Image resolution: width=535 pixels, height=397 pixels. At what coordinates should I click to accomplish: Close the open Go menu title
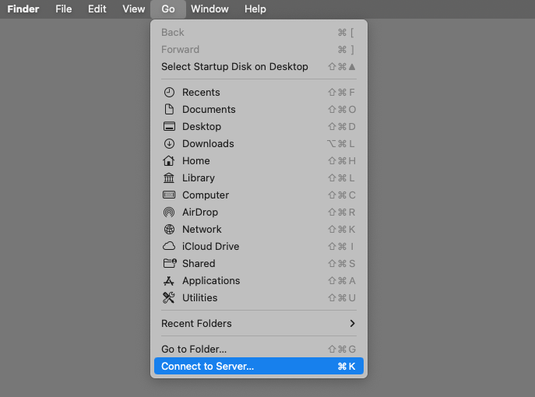pos(168,9)
